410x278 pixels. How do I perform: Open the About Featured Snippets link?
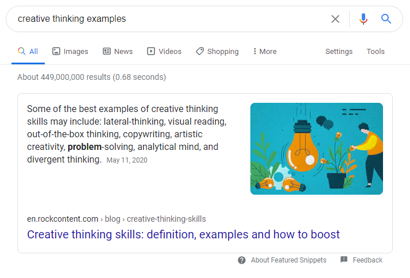coord(288,260)
